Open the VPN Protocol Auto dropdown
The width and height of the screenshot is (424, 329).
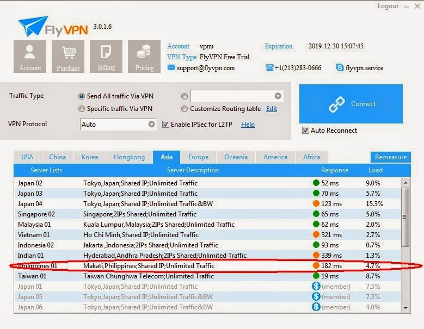click(118, 124)
